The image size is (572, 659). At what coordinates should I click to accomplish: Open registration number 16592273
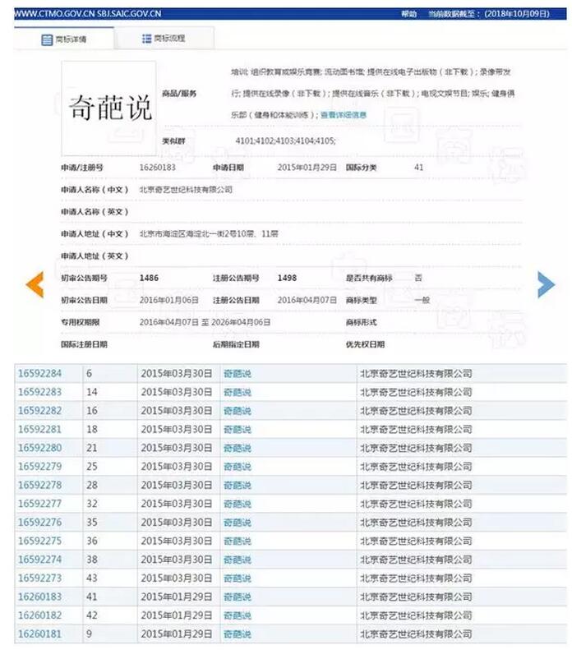40,578
